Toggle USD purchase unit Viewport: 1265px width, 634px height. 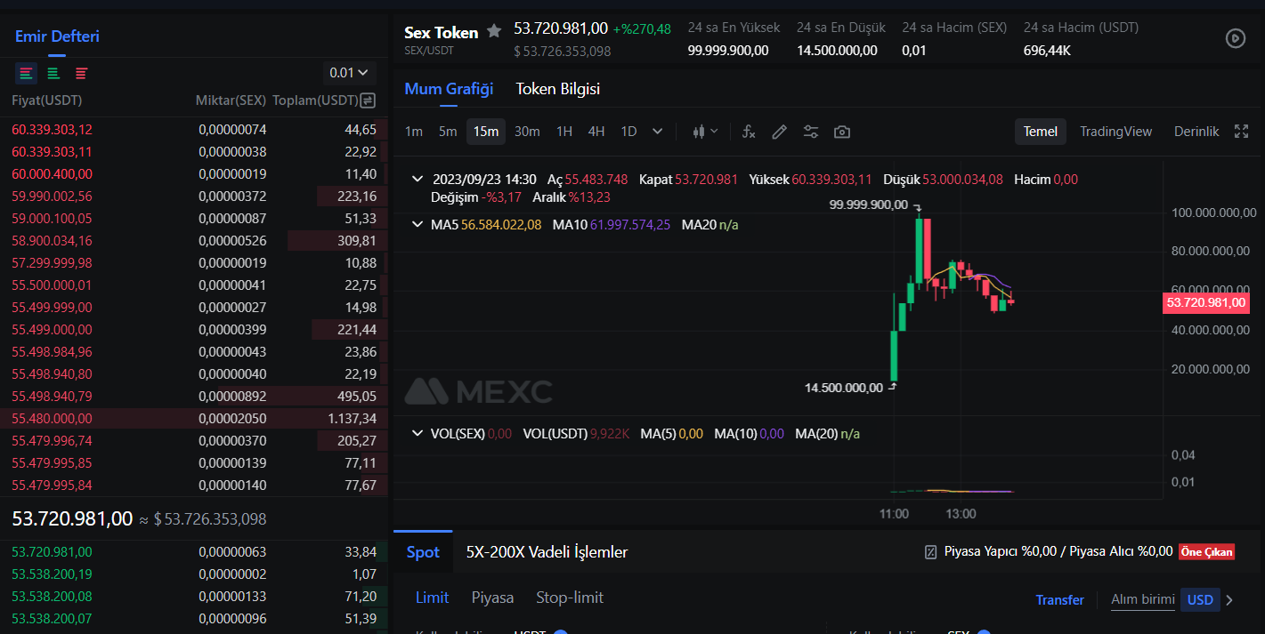[1200, 600]
